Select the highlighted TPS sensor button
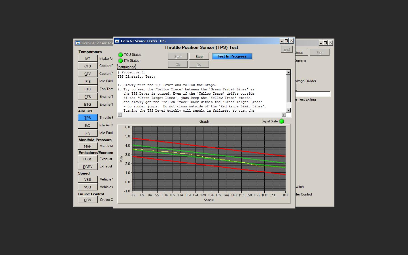 point(88,118)
